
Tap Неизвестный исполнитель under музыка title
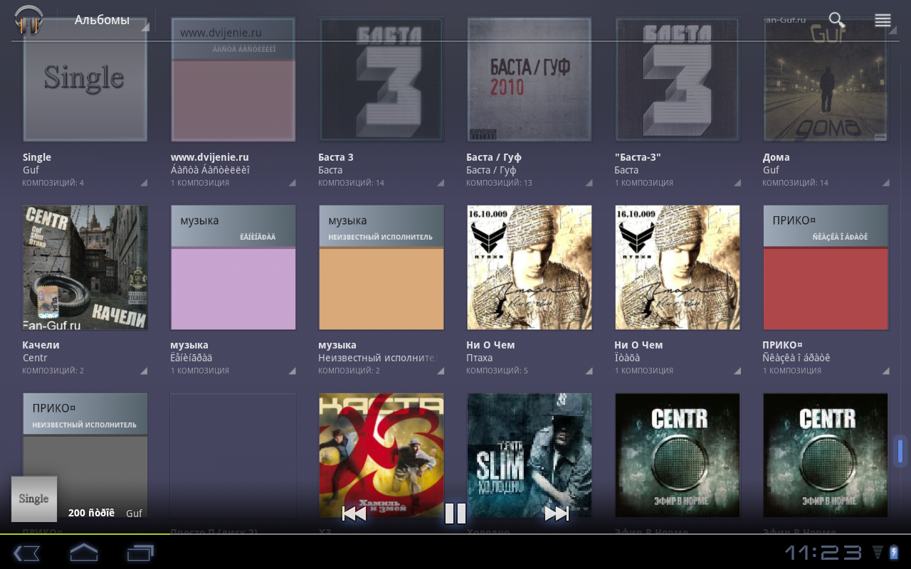pyautogui.click(x=377, y=358)
